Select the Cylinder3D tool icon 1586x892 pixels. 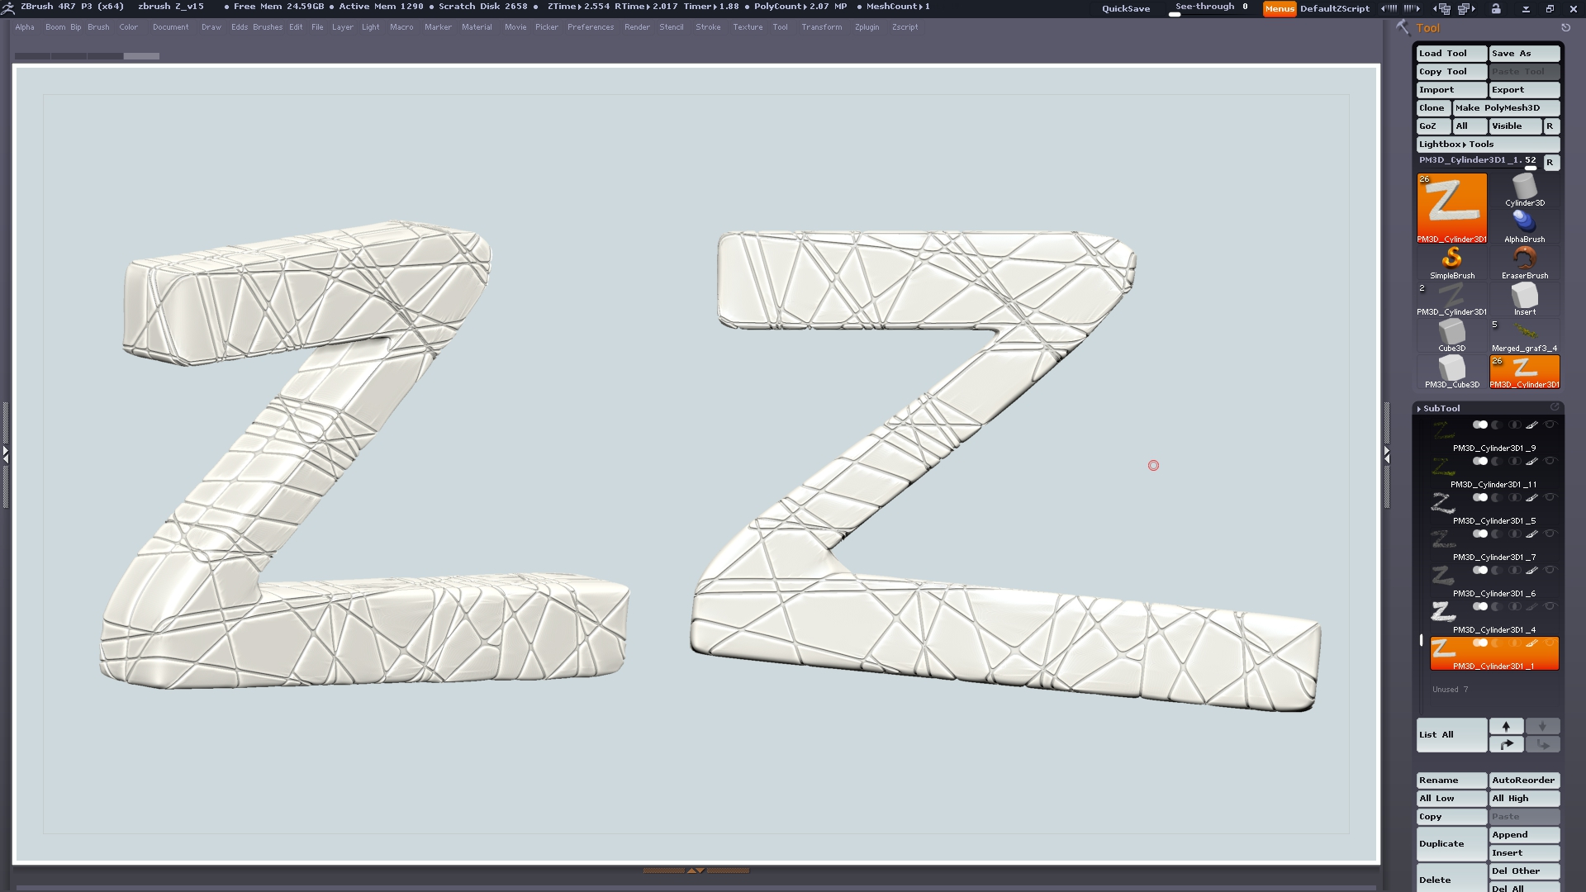[1524, 188]
